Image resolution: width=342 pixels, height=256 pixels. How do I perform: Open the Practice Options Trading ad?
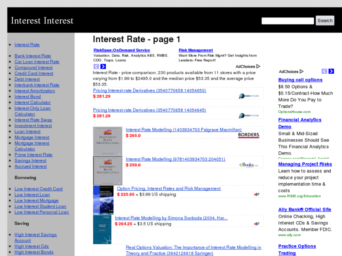coord(297,250)
